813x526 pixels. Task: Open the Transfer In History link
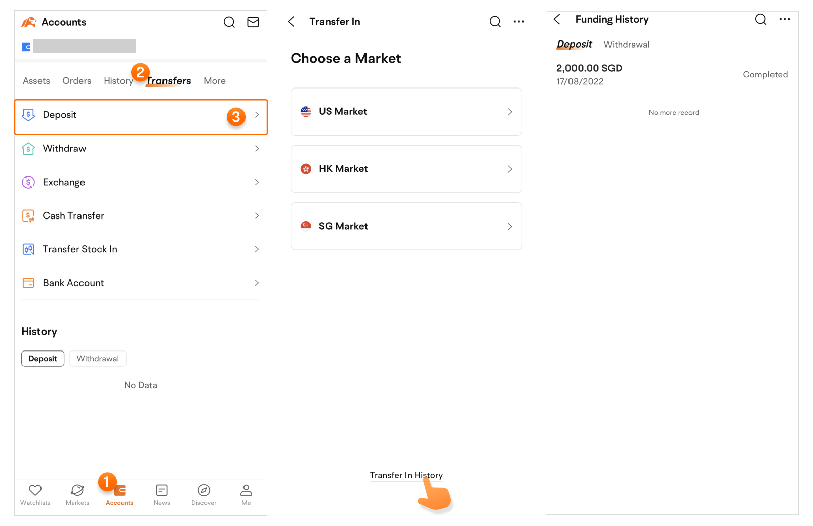pos(406,475)
